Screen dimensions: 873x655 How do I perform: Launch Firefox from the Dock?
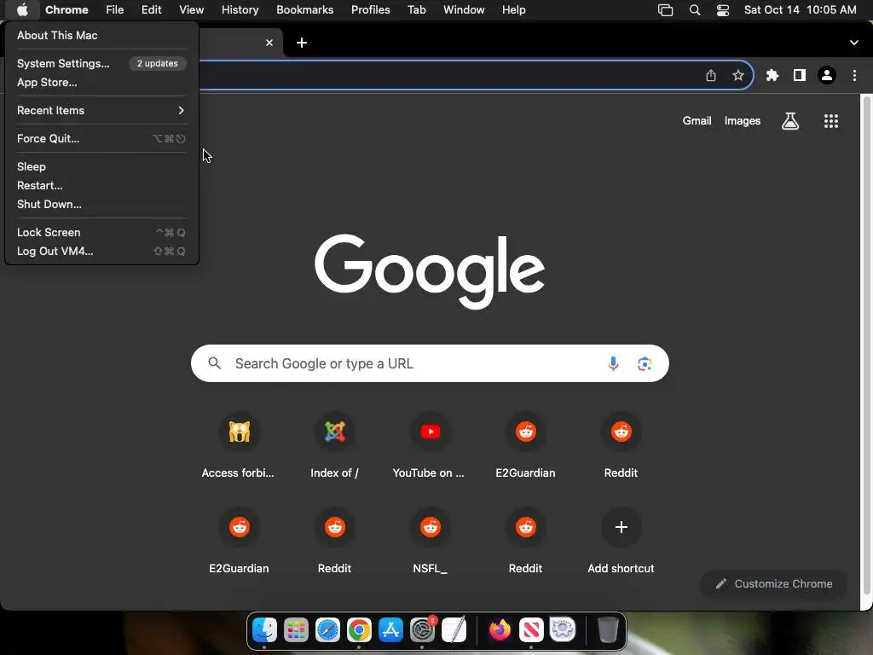point(500,630)
